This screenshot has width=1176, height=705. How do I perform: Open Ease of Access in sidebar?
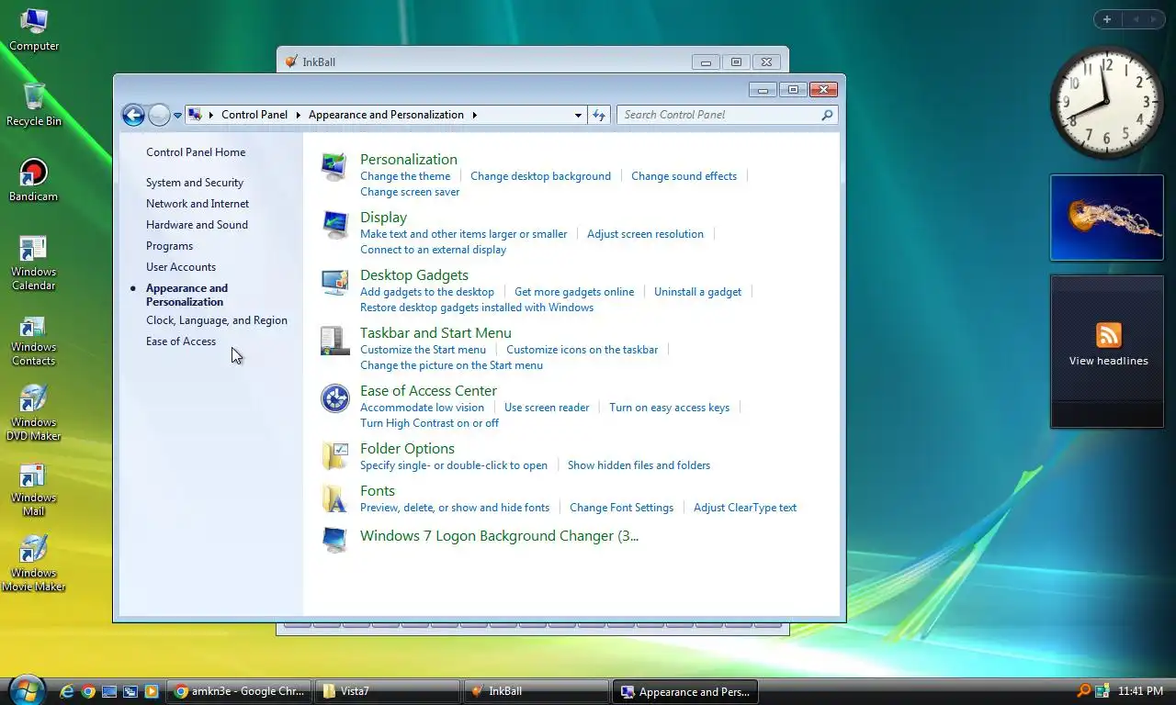point(181,341)
